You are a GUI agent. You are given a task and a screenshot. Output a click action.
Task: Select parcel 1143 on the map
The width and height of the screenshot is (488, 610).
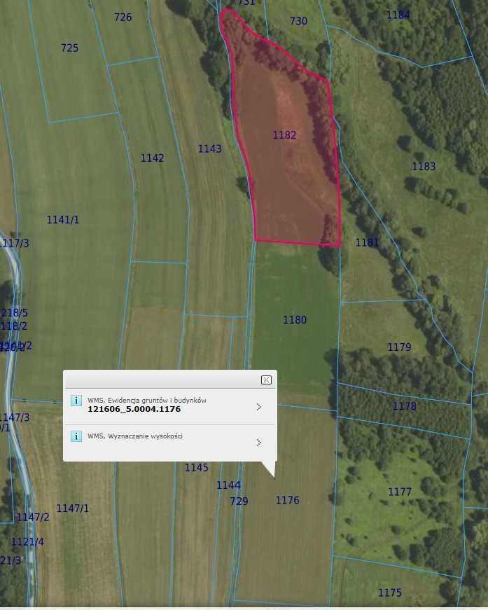209,148
